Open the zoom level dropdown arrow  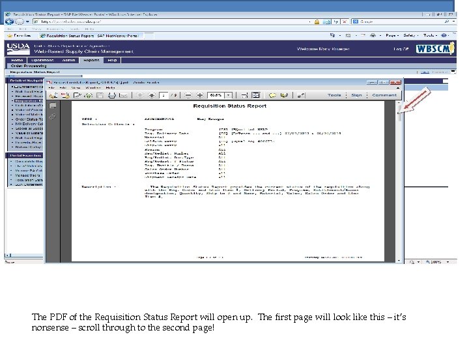[229, 95]
